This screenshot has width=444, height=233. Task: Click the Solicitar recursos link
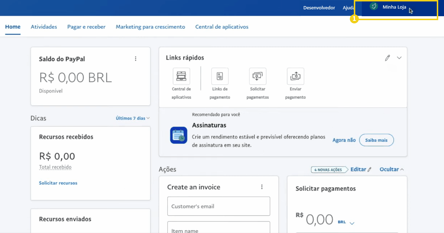(x=58, y=183)
